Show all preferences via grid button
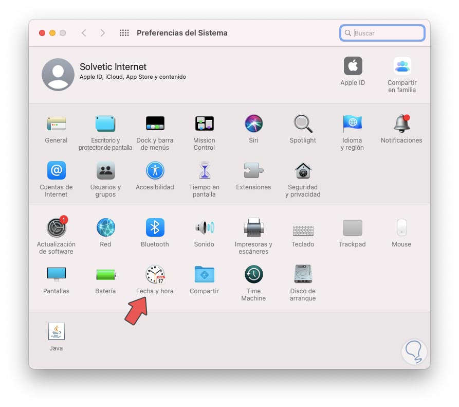 pyautogui.click(x=124, y=33)
